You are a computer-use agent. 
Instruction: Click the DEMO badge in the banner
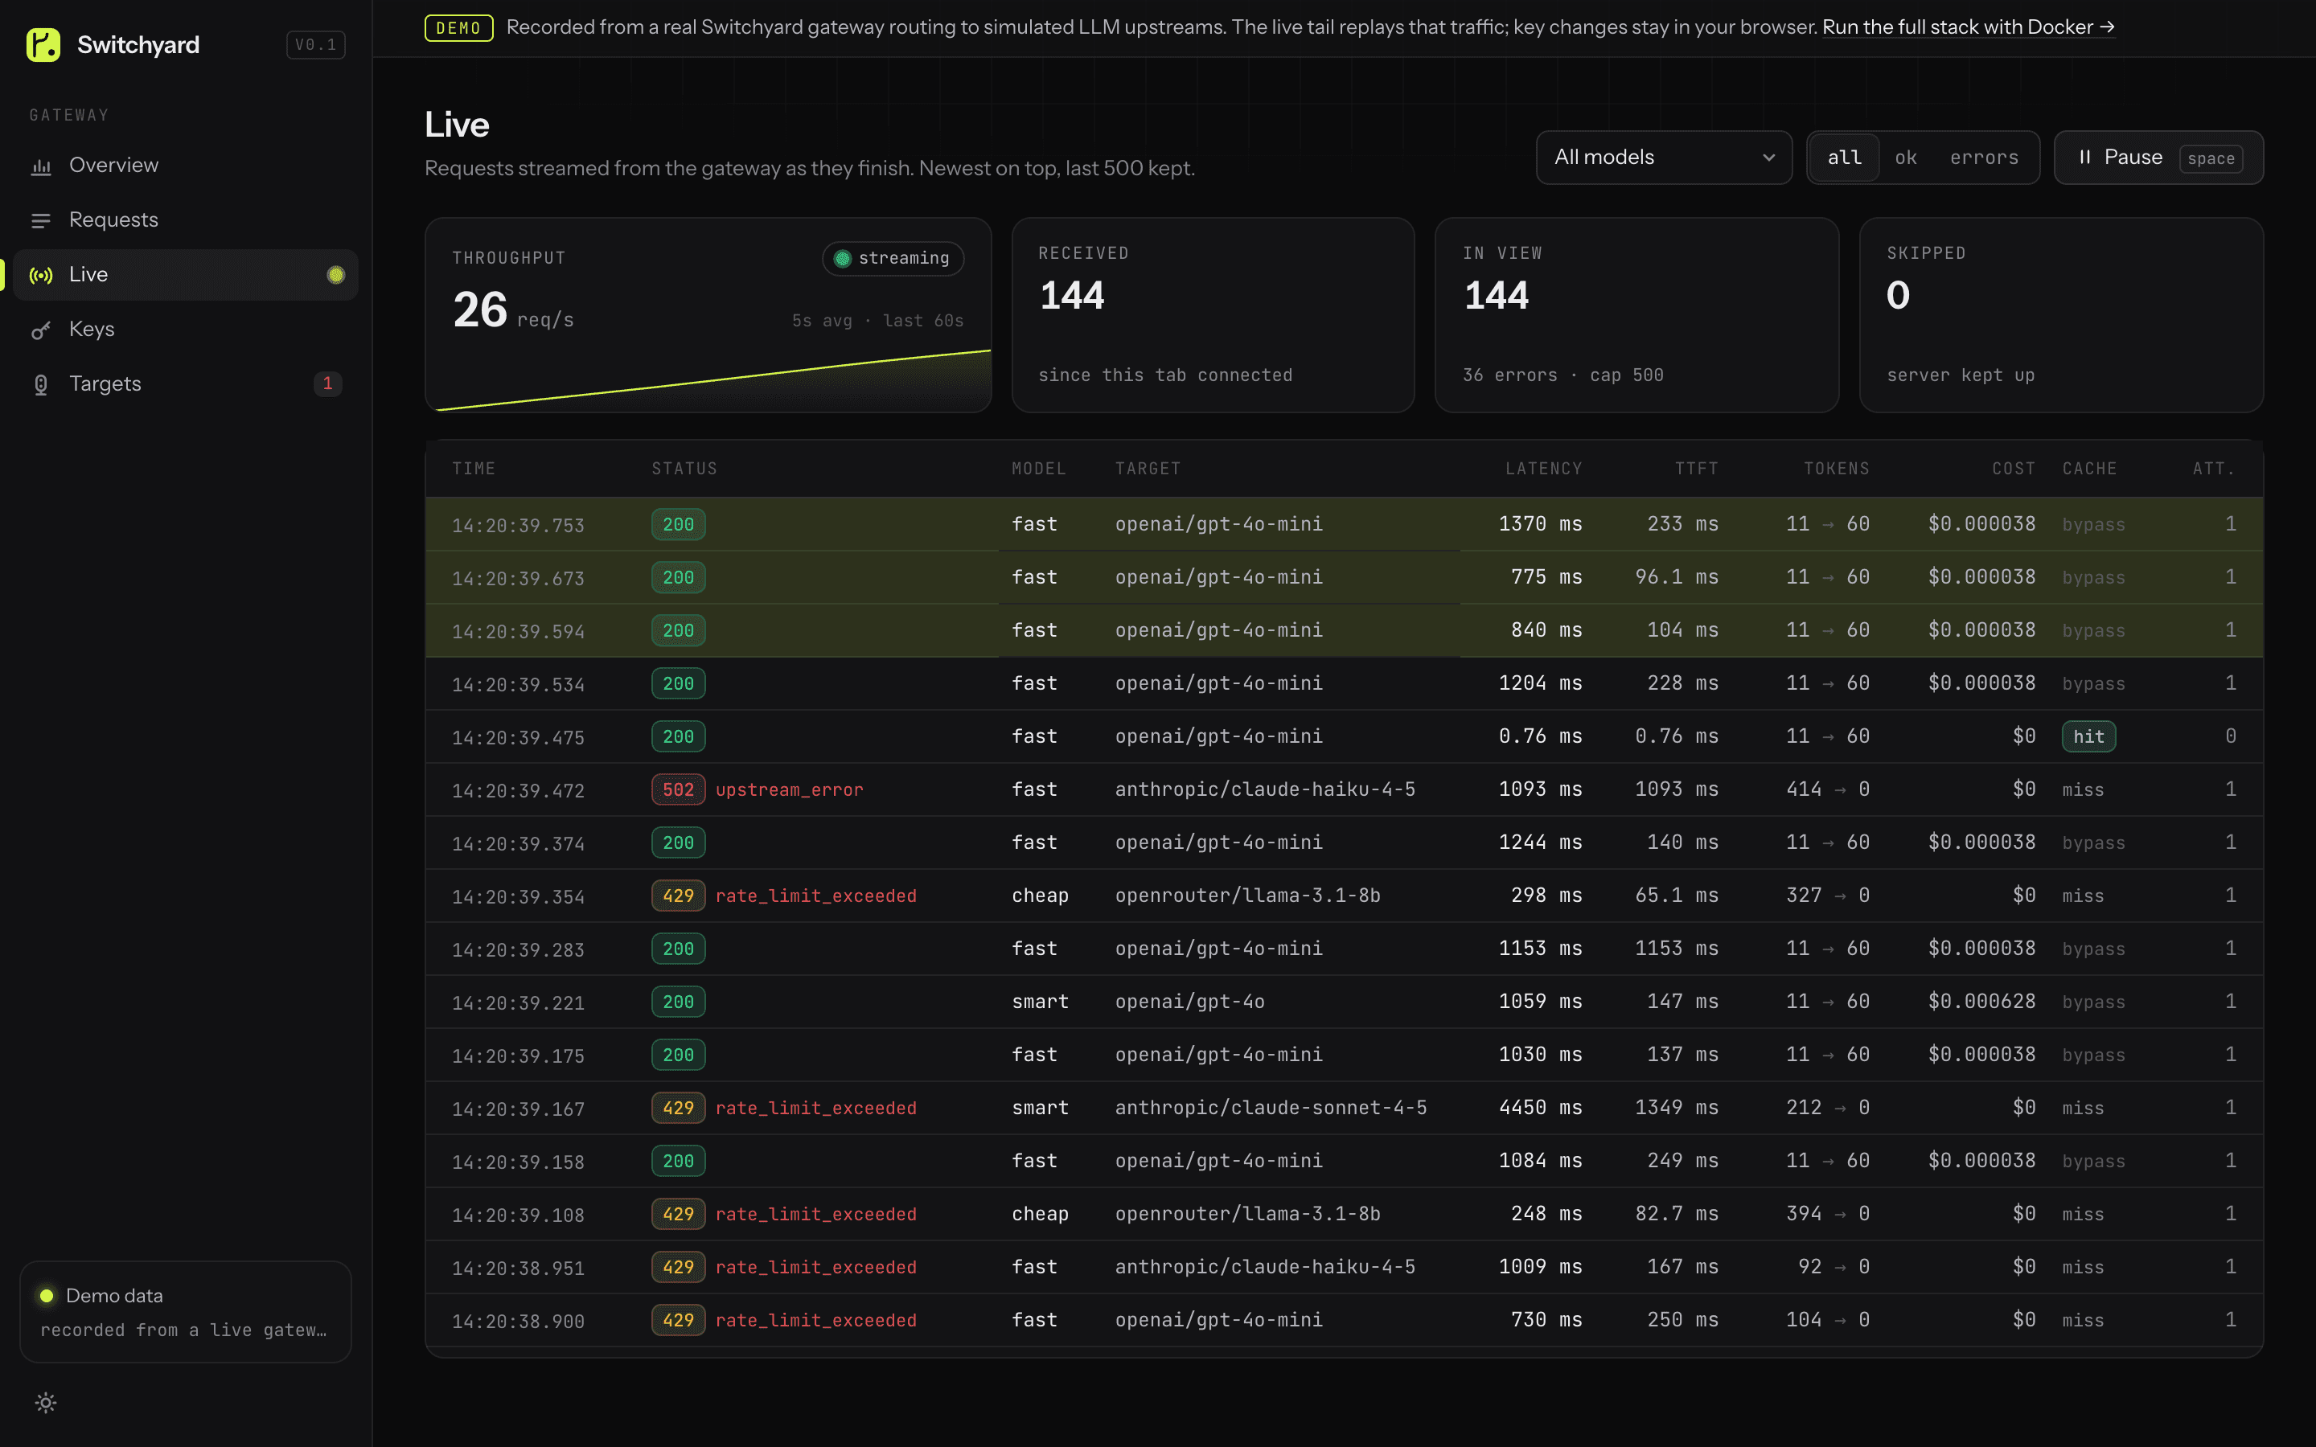pos(458,28)
